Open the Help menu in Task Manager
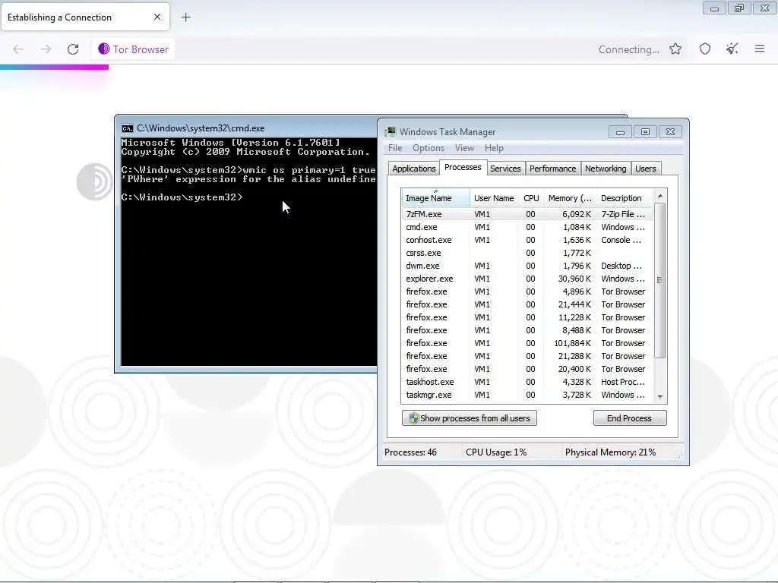Viewport: 778px width, 583px height. tap(494, 148)
